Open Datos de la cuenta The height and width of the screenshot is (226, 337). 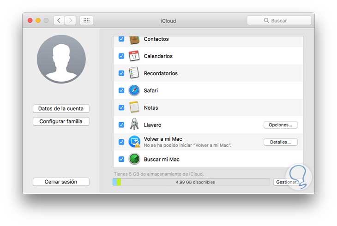pyautogui.click(x=61, y=108)
